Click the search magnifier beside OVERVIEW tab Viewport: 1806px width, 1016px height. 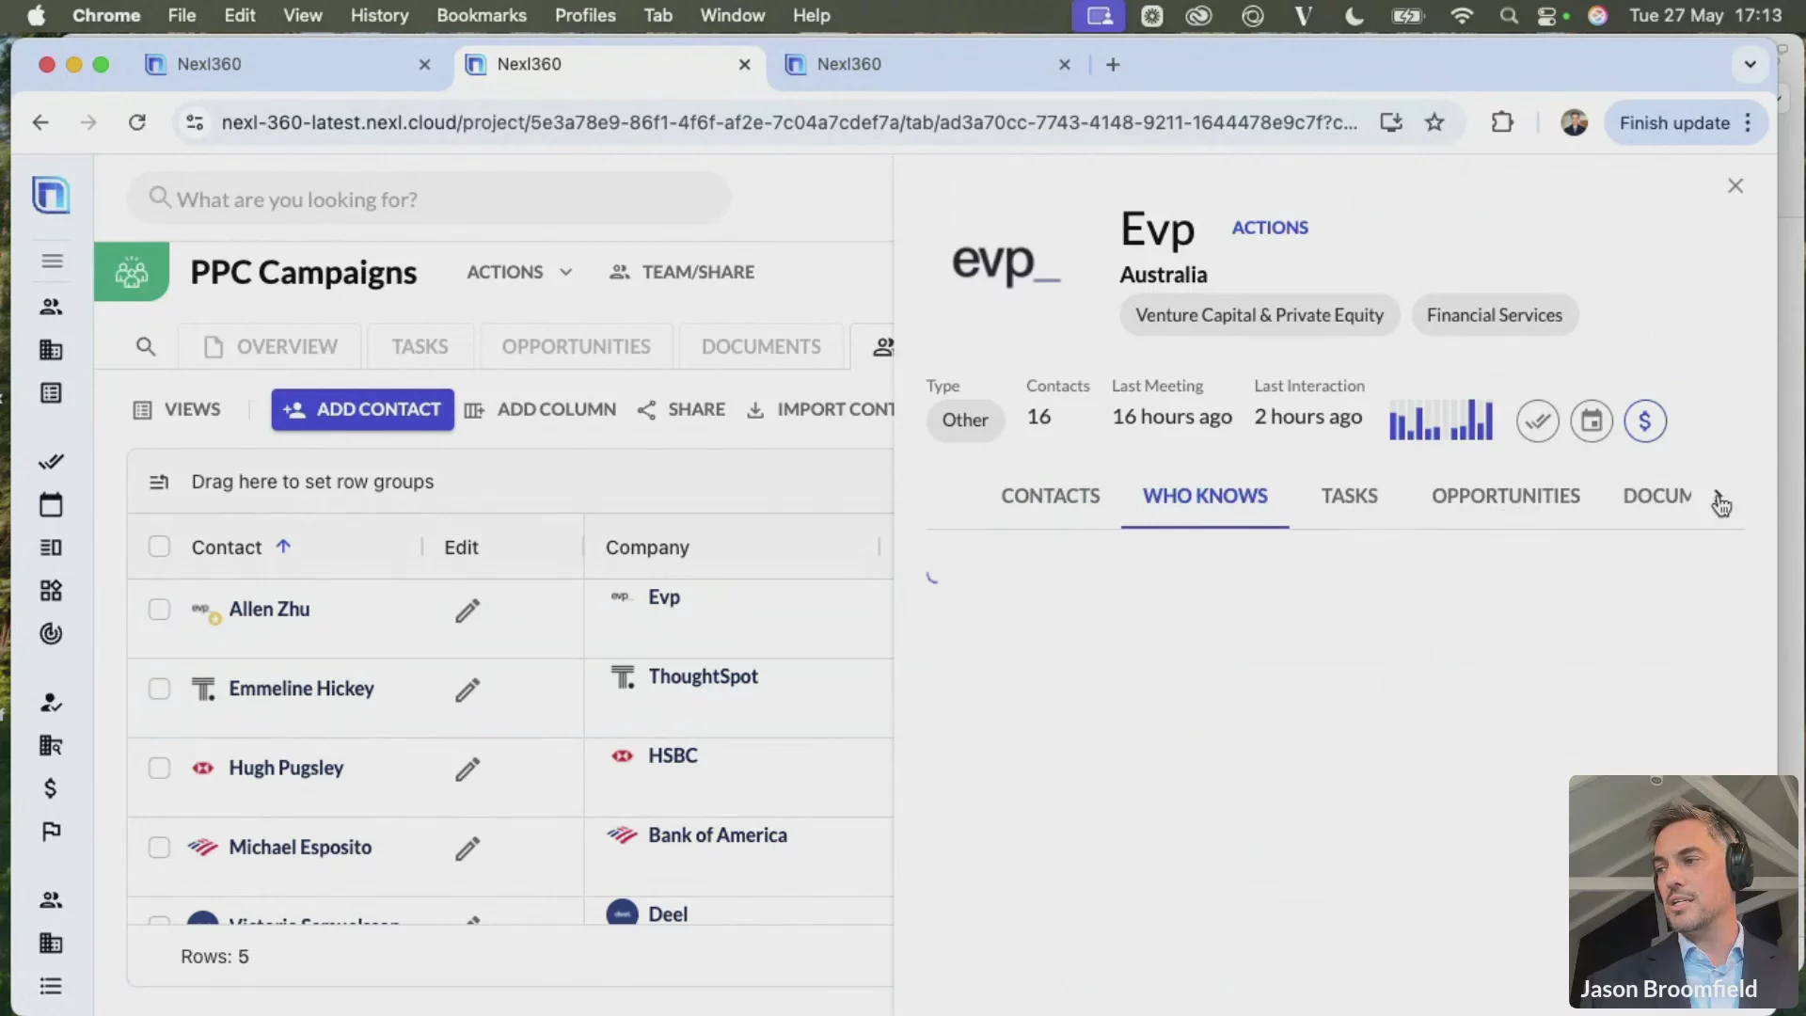tap(146, 346)
